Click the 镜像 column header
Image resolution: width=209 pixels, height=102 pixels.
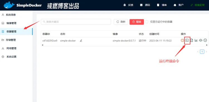click(x=115, y=34)
